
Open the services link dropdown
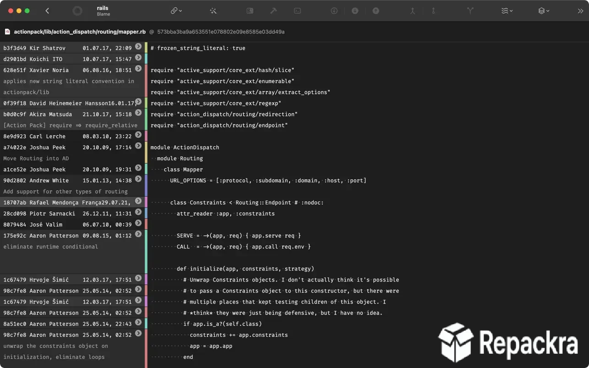pos(176,11)
